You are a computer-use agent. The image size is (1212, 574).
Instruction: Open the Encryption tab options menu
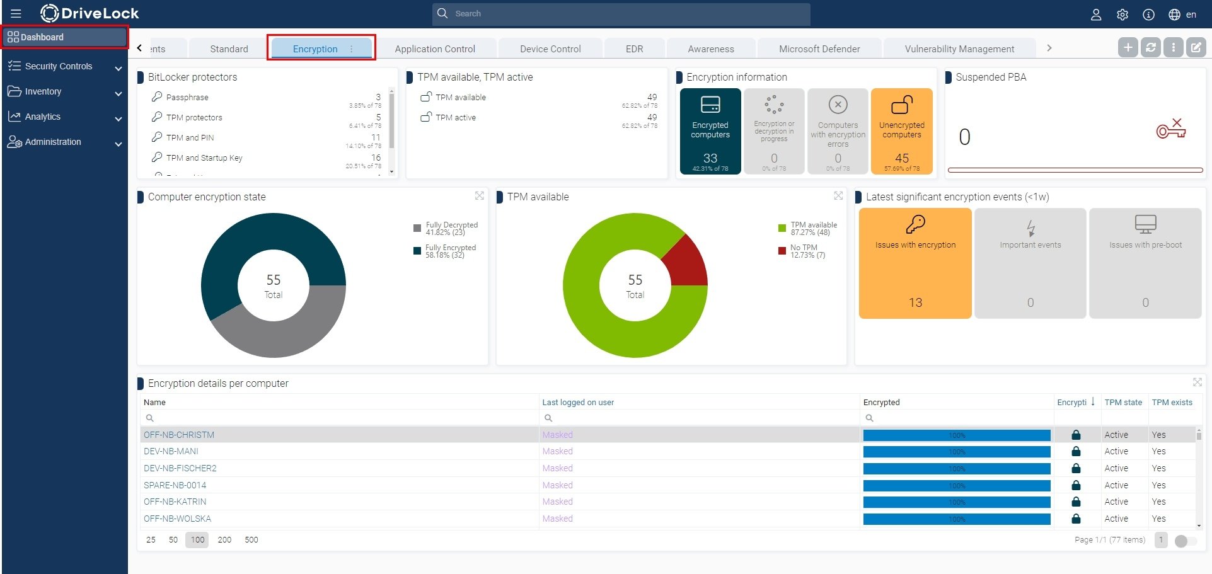coord(351,49)
